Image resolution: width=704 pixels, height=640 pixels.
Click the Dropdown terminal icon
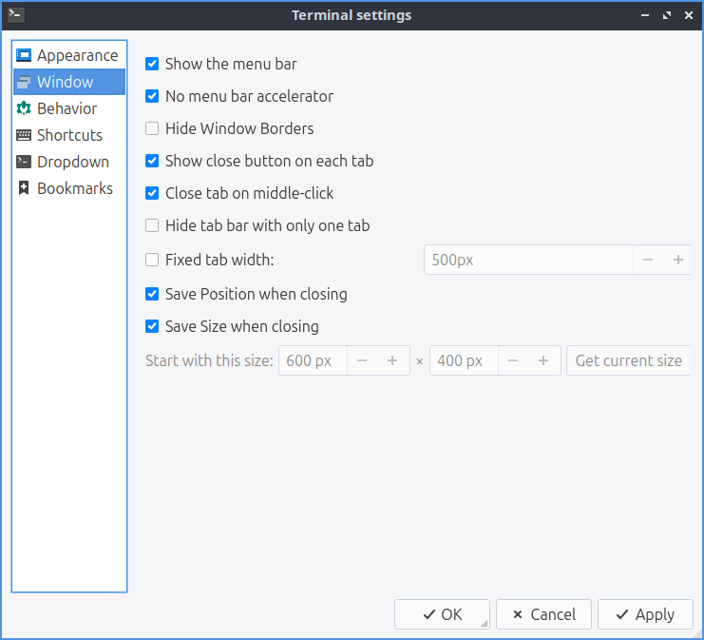pyautogui.click(x=24, y=162)
